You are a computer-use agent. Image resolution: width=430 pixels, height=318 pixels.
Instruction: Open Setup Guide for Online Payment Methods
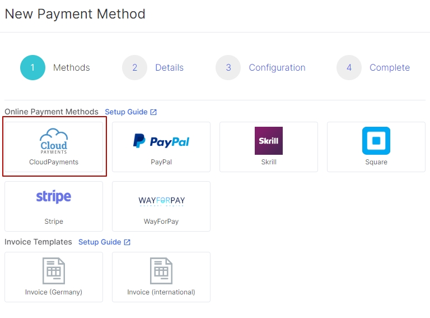[126, 112]
